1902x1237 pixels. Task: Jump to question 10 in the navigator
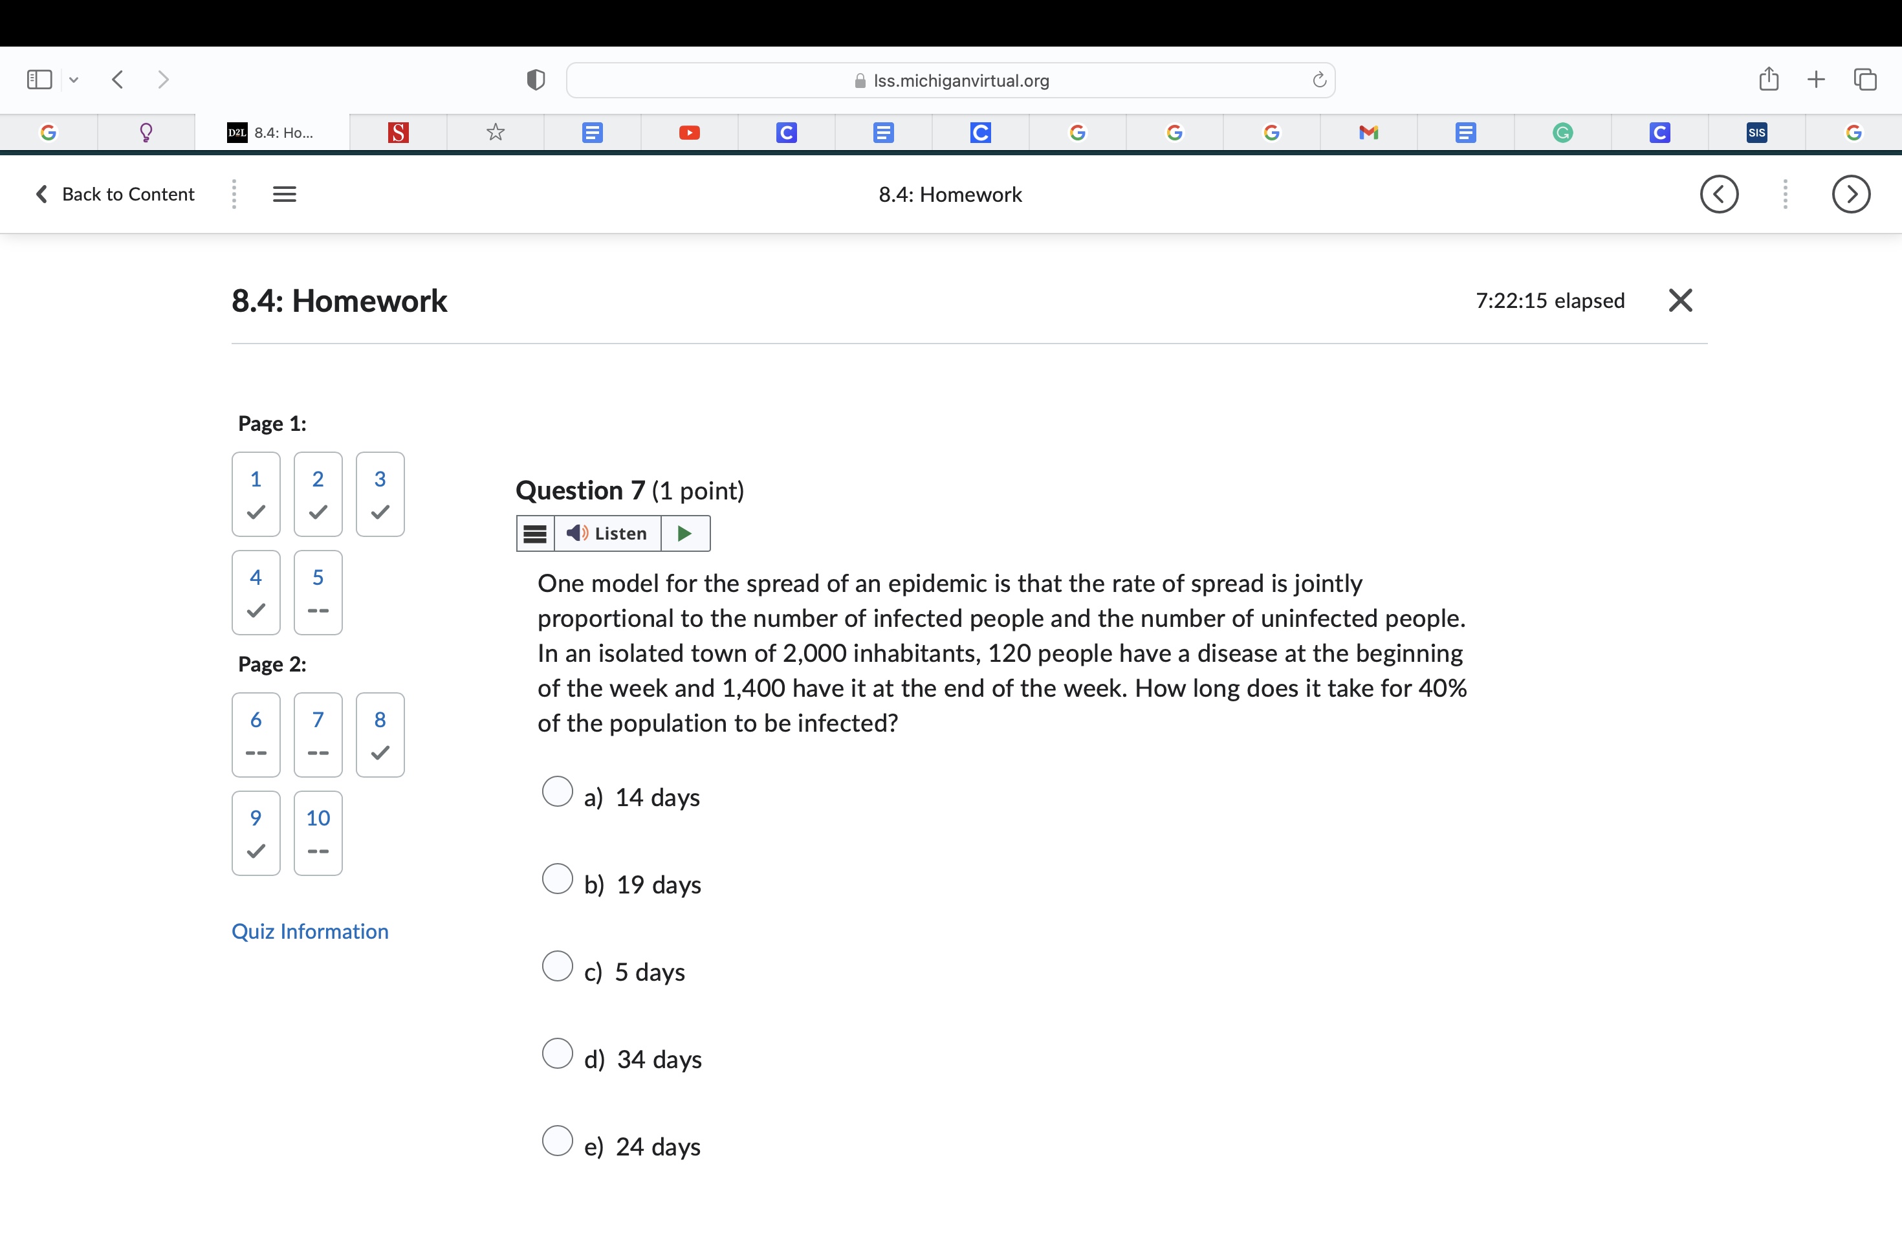click(x=318, y=833)
